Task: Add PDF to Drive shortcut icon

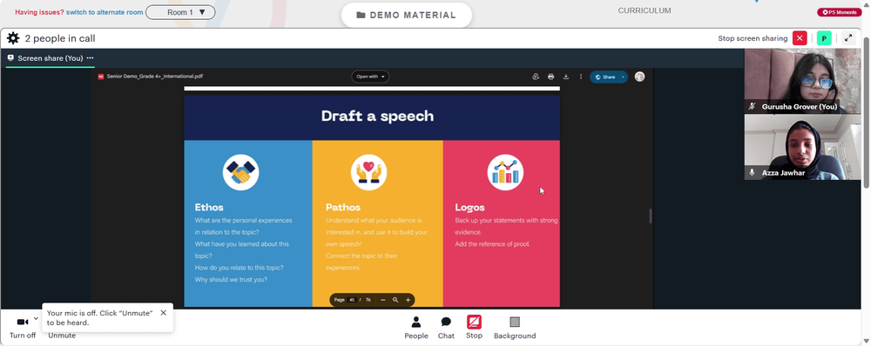Action: pyautogui.click(x=536, y=77)
